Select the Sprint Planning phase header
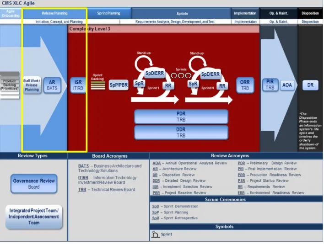Screen dimensions: 324x244 coord(109,13)
